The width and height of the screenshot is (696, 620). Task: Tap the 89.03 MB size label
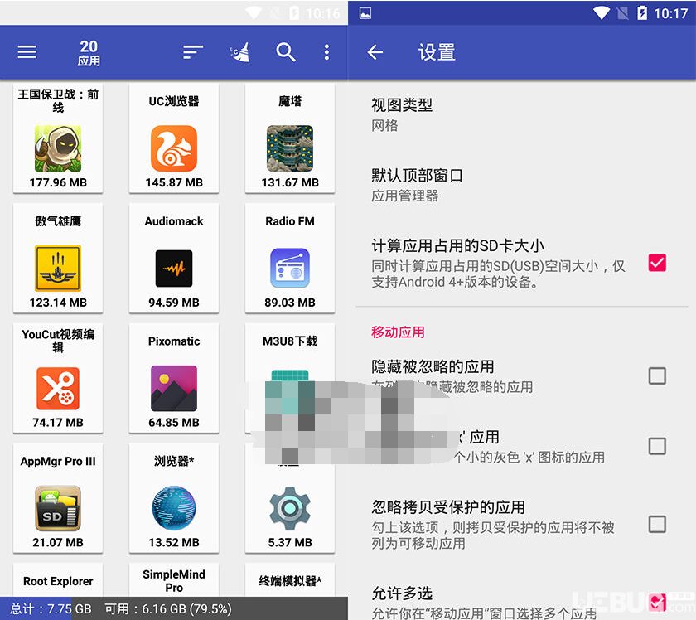290,303
